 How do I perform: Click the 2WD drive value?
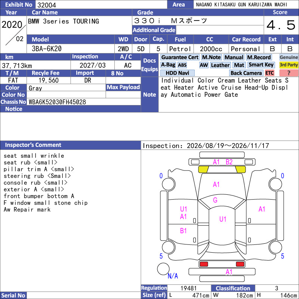(x=123, y=49)
